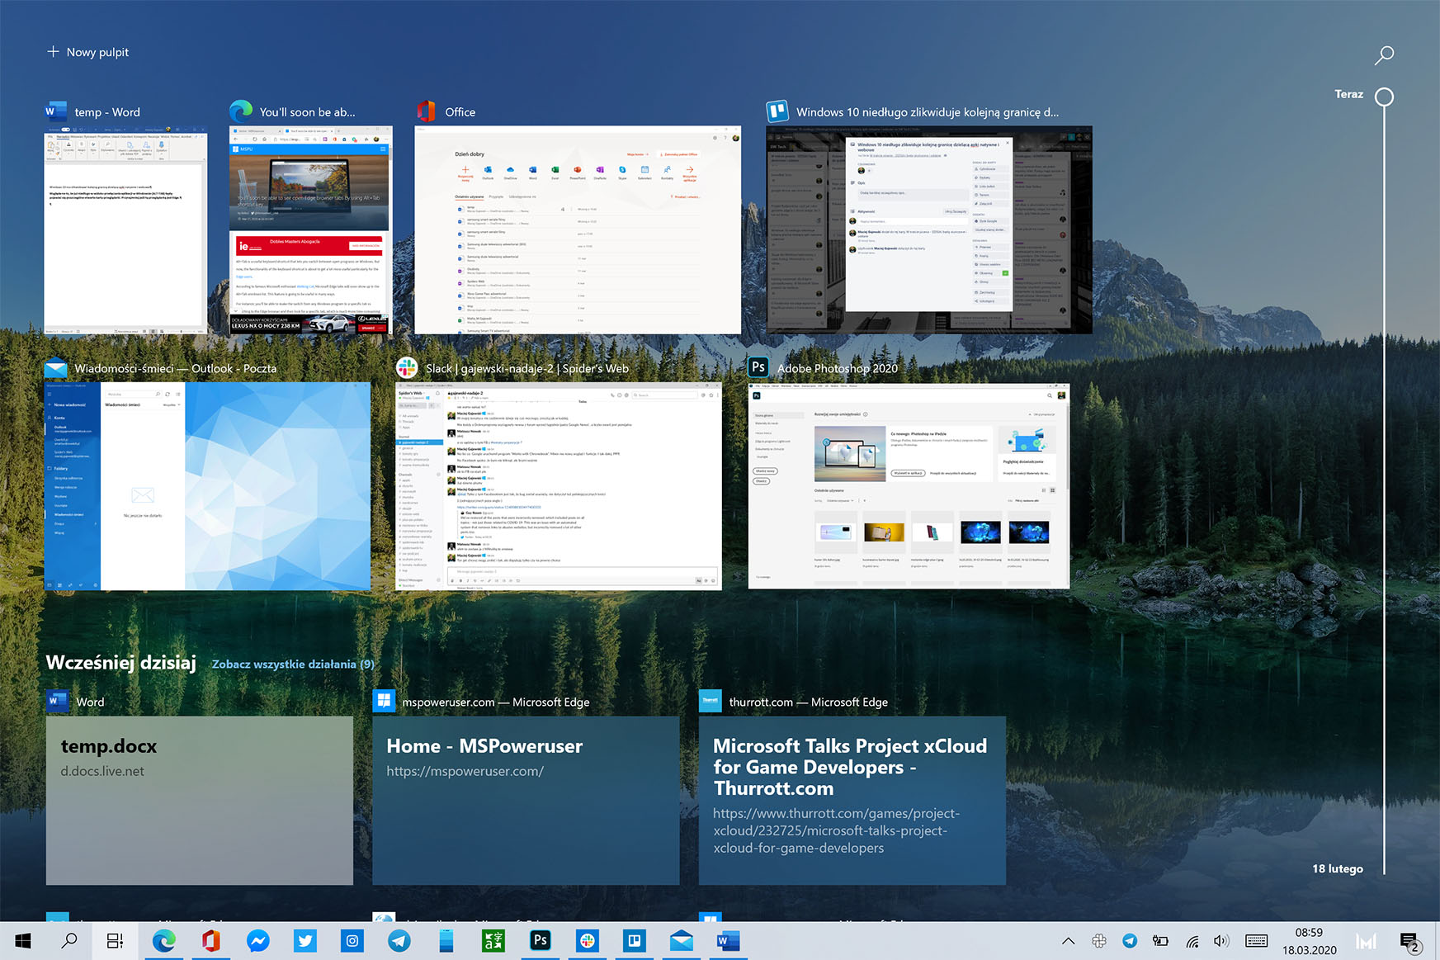Open the Adobe Photoshop 2020 window thumbnail
Screen dimensions: 1440x960
click(909, 486)
